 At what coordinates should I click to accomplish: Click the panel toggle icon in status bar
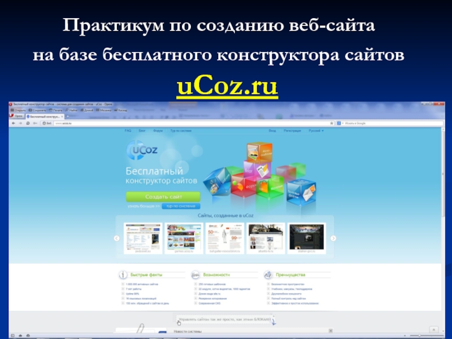coord(12,336)
